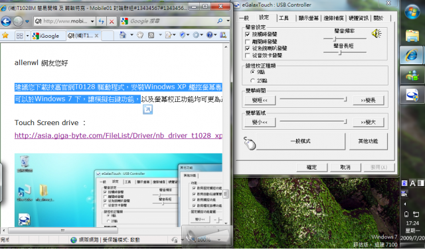Check the 從音效卡發聲 checkbox
The height and width of the screenshot is (249, 425).
tap(247, 56)
